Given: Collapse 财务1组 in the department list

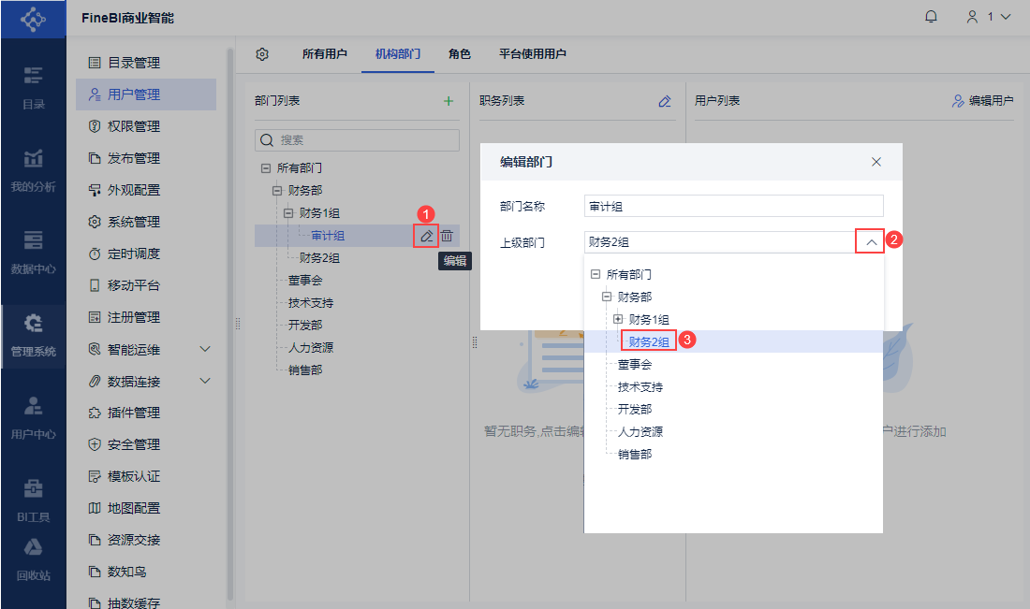Looking at the screenshot, I should (288, 213).
